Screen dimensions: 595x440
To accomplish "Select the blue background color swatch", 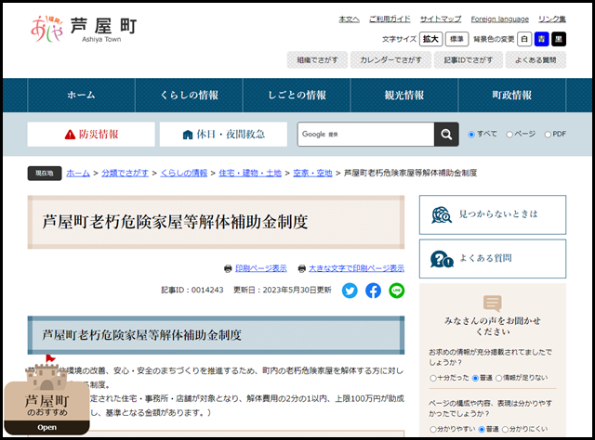I will pyautogui.click(x=541, y=39).
